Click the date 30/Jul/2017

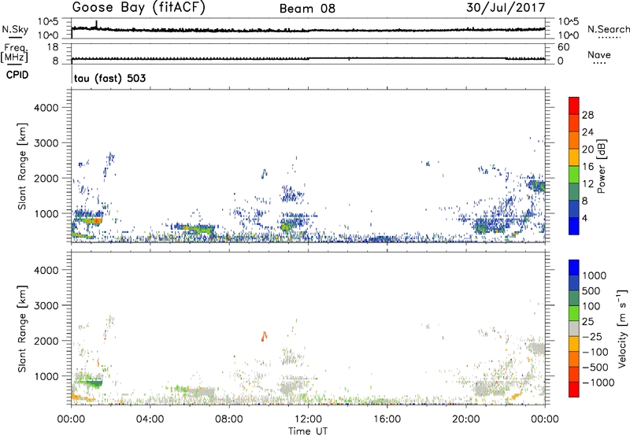click(506, 8)
